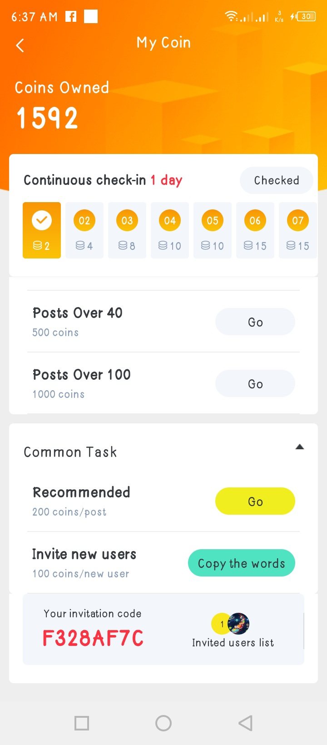This screenshot has height=745, width=327.
Task: Tap Go for Posts Over 40
Action: (x=255, y=322)
